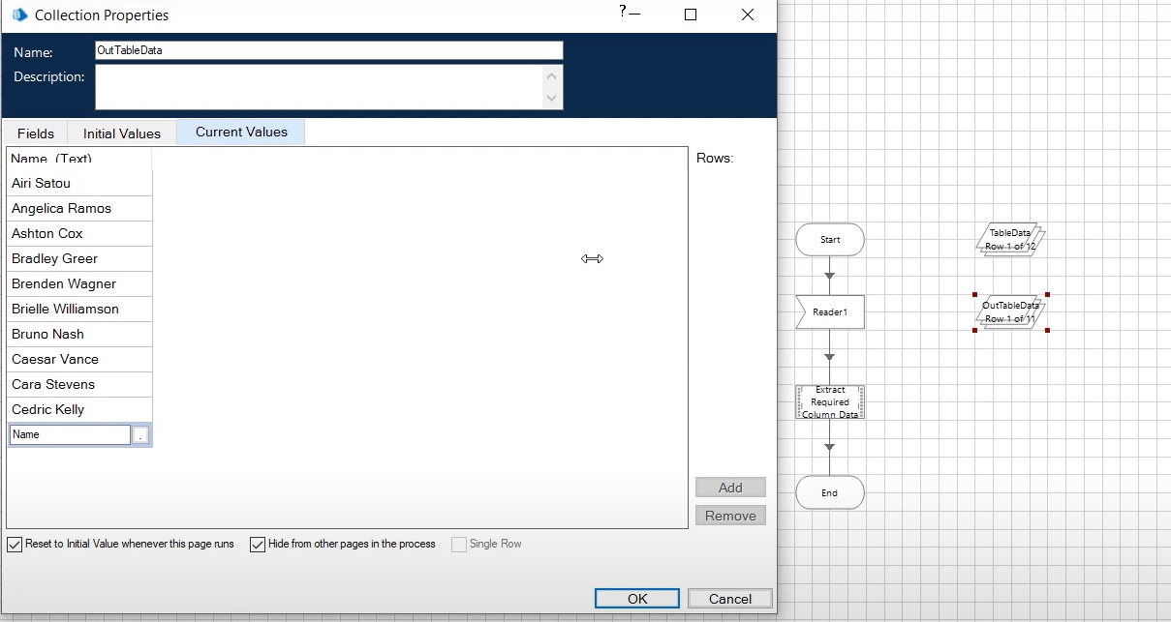
Task: Click the small ellipsis button beside Name field
Action: click(140, 435)
